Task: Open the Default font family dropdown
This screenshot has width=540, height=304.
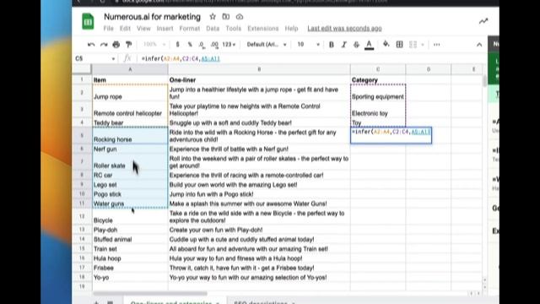Action: coord(267,45)
